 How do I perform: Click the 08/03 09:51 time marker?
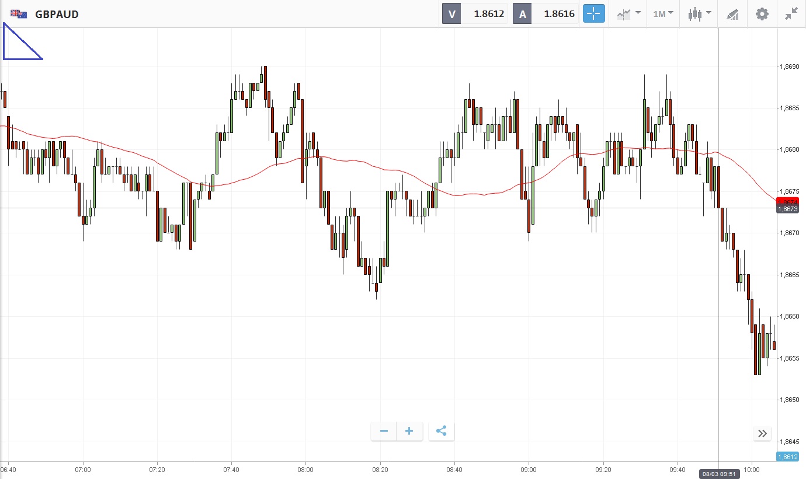[718, 474]
